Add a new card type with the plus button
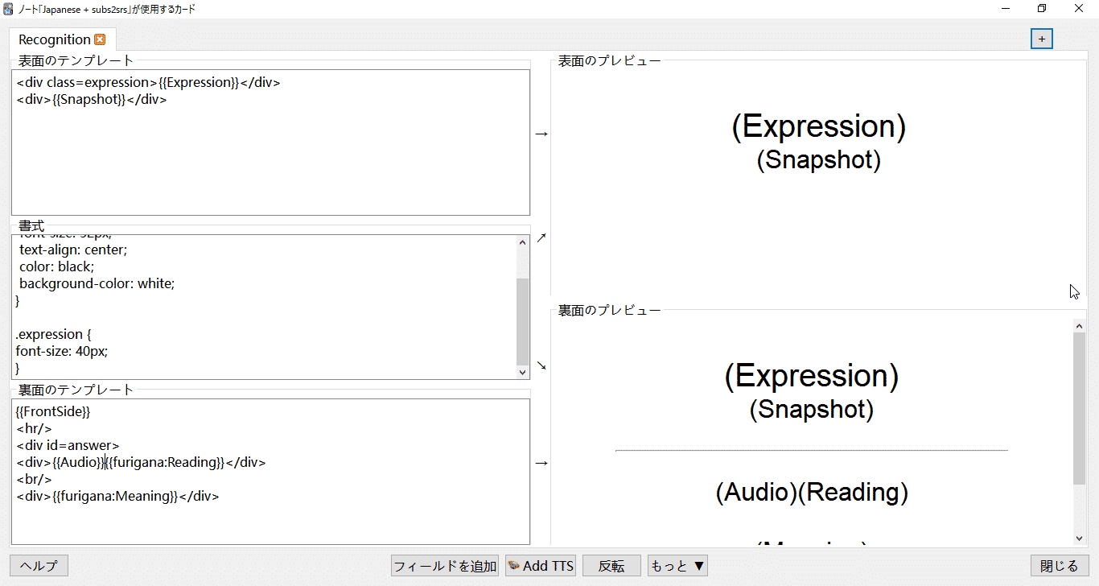 [1042, 39]
